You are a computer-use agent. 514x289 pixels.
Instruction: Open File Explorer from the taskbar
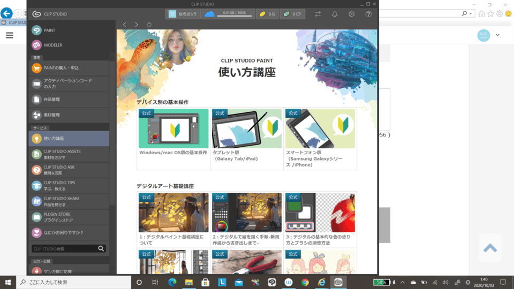(x=189, y=282)
